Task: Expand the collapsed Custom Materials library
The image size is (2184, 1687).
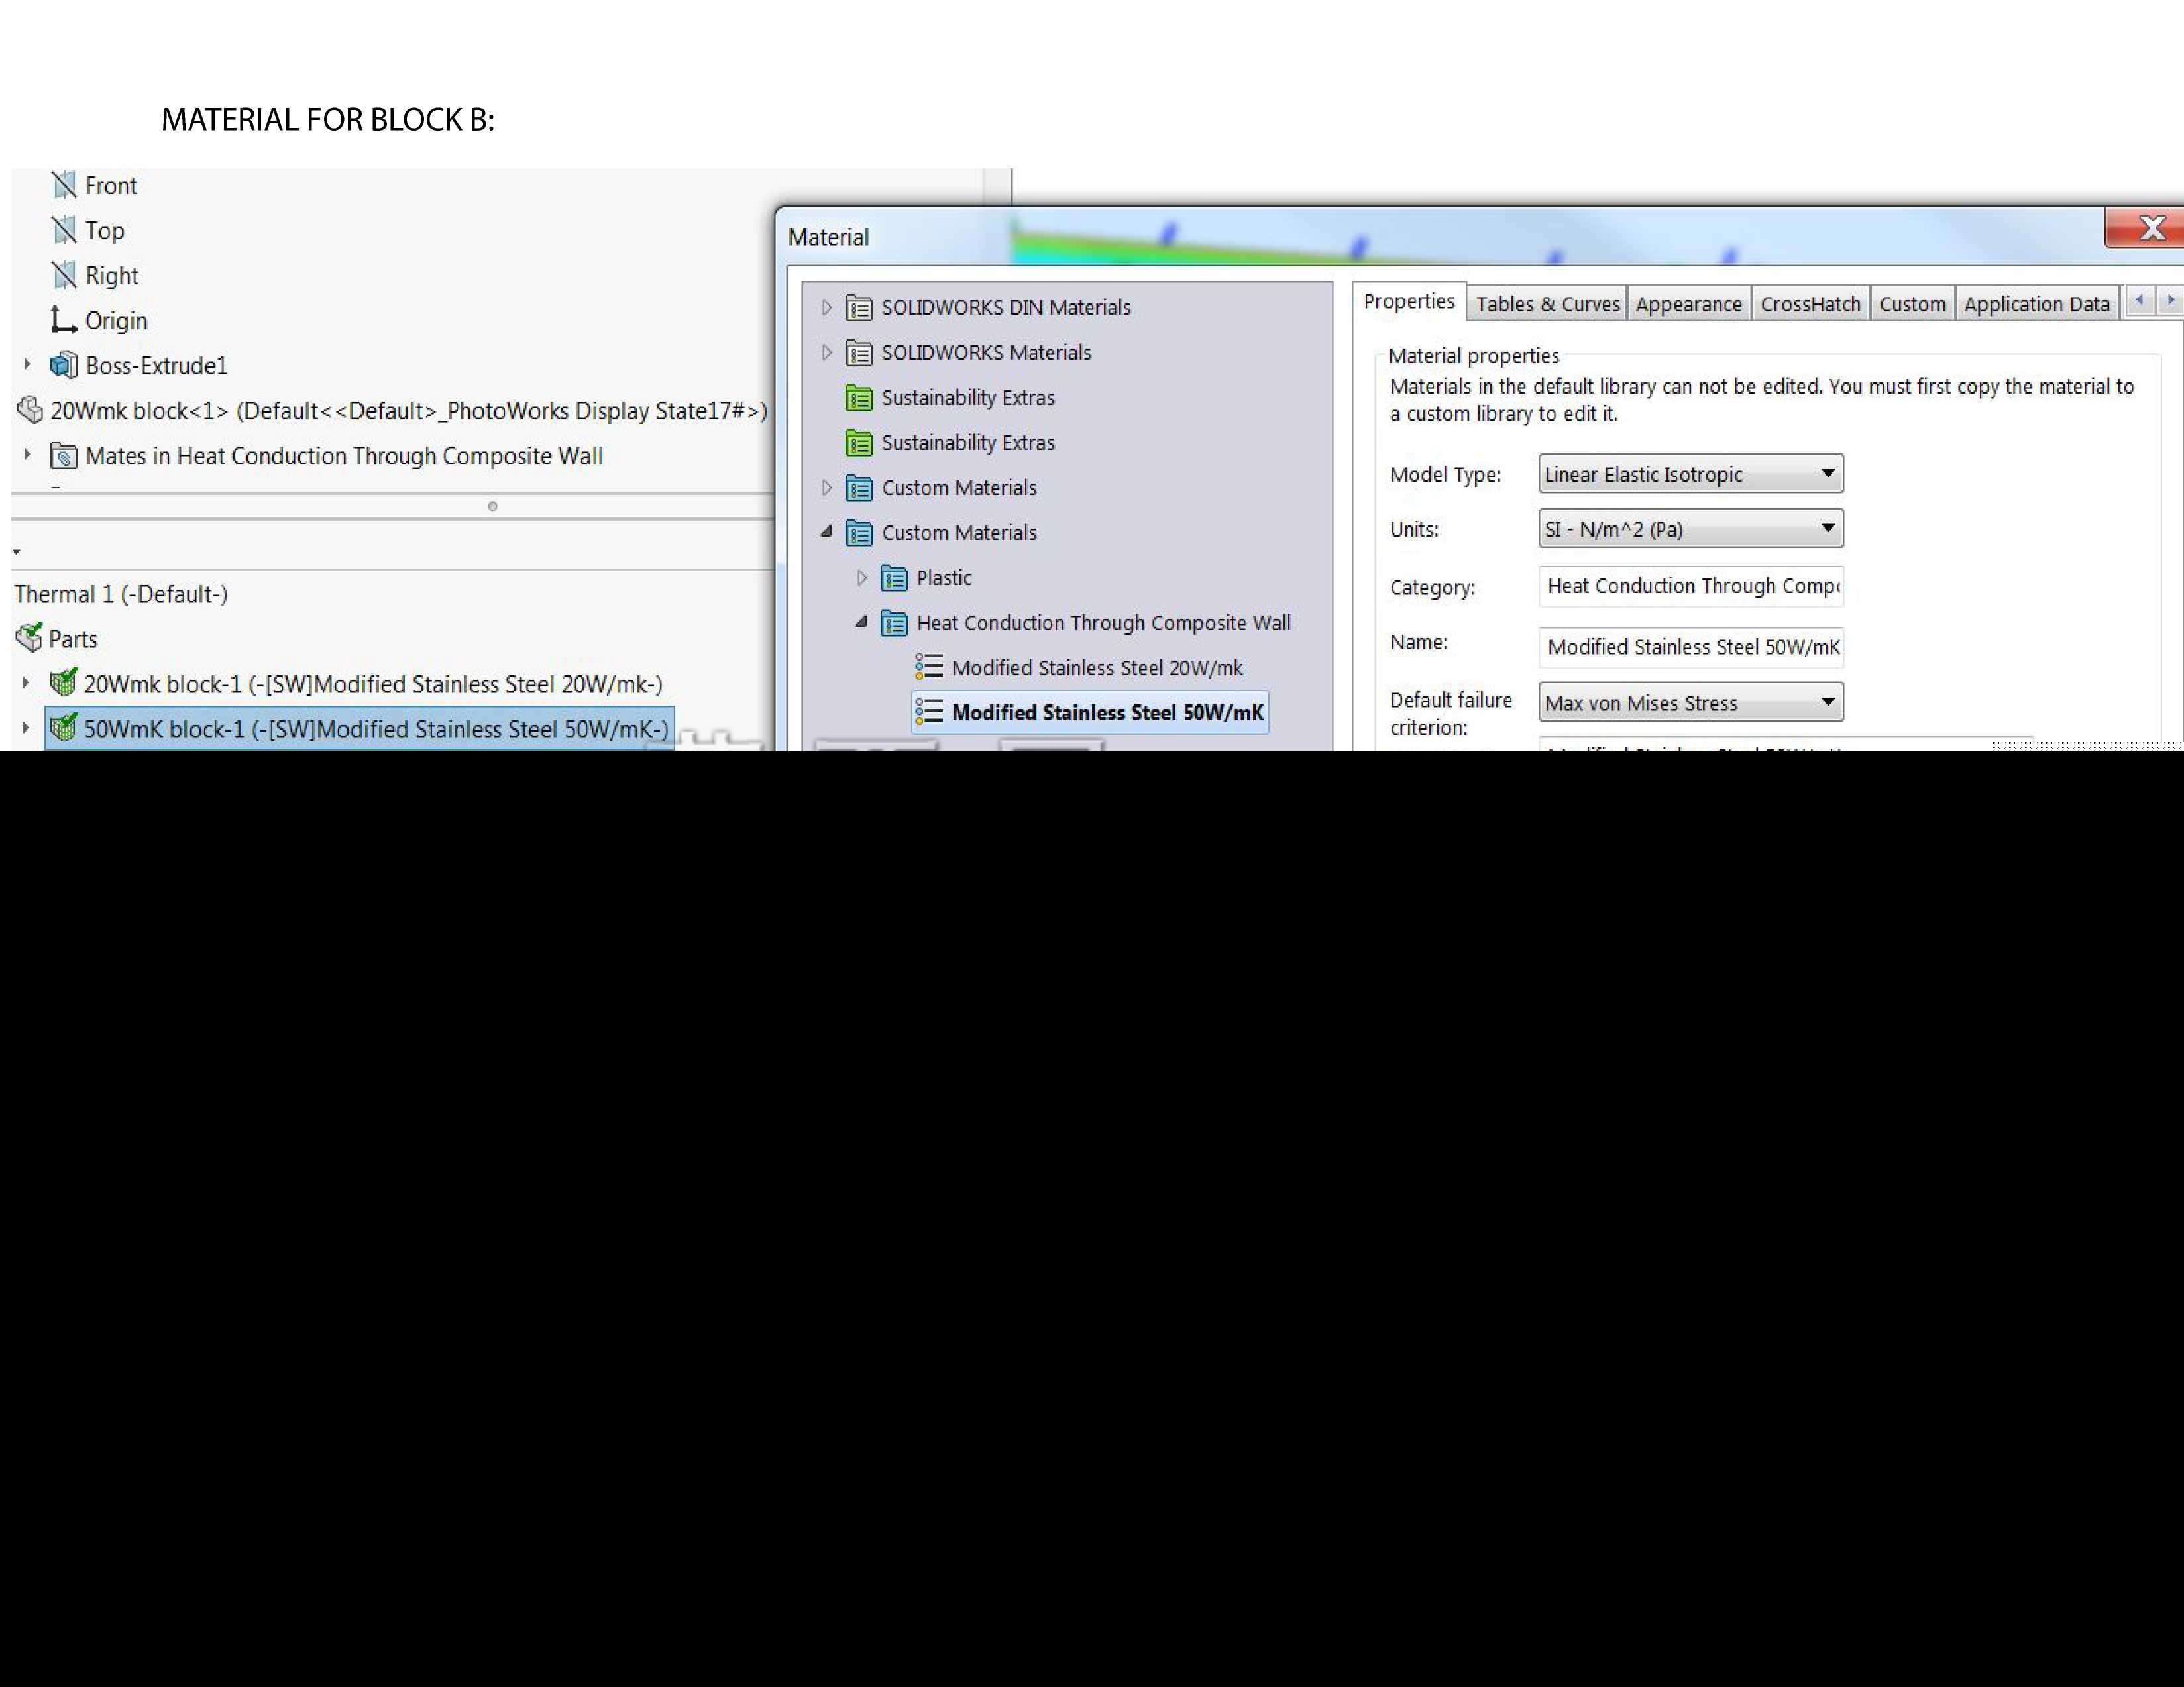Action: (827, 487)
